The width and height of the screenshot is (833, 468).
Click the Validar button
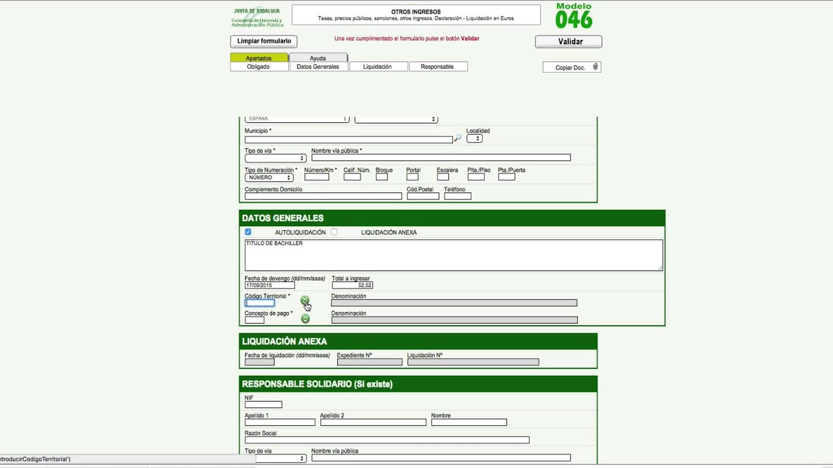click(x=569, y=42)
